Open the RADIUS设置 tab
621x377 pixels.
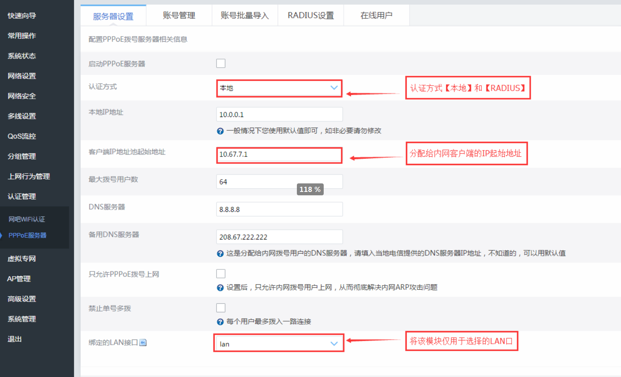pos(310,15)
